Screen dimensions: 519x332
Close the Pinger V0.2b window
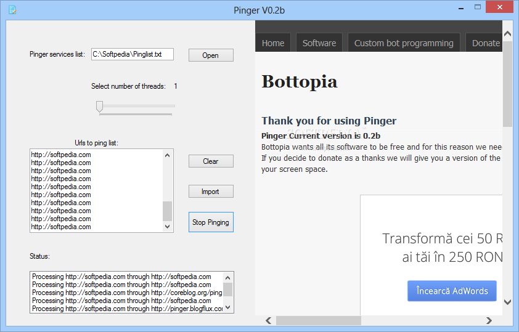[x=500, y=7]
